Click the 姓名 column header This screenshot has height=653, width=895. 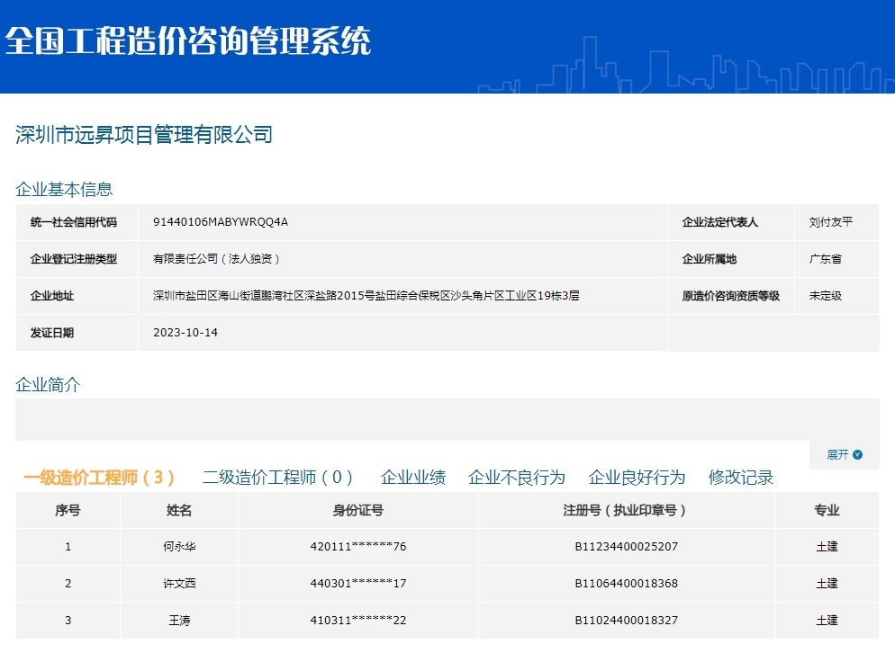178,510
